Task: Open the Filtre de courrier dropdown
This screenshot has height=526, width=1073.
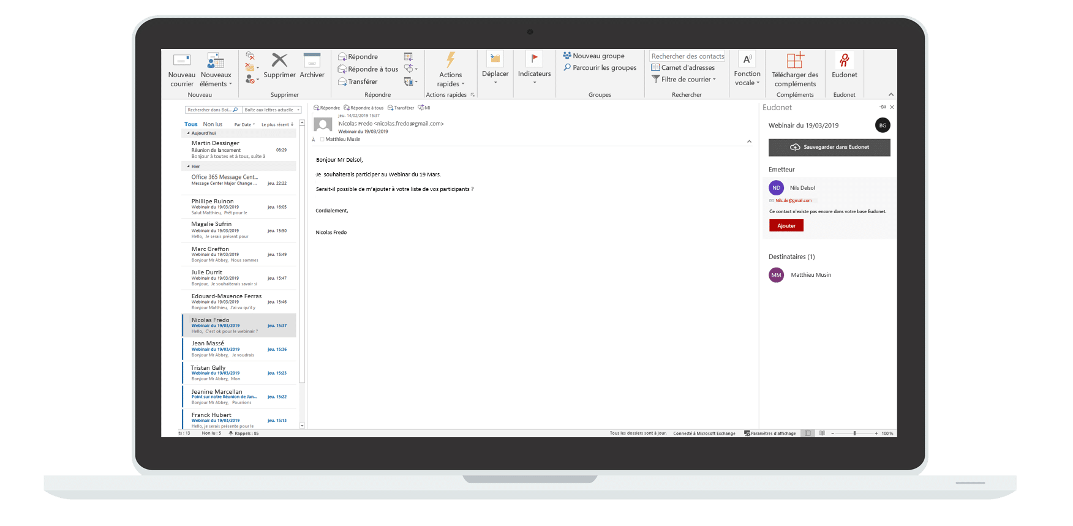Action: click(683, 79)
